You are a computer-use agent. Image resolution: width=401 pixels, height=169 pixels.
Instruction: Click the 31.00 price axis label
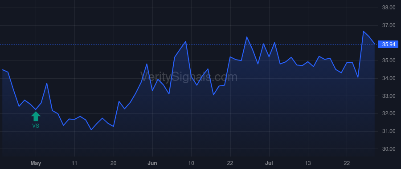point(389,131)
